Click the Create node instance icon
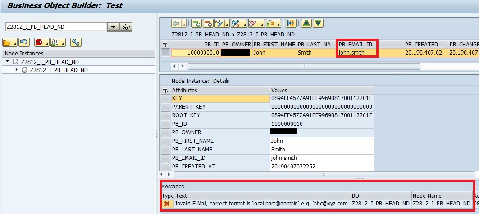The width and height of the screenshot is (479, 214). coord(196,23)
